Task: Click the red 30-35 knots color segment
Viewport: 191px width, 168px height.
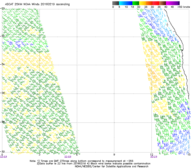Action: [156, 3]
